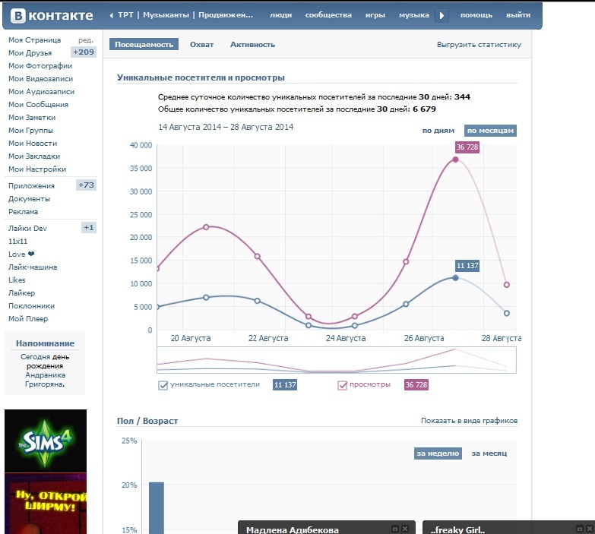Uncheck the просмотры checkbox

(x=342, y=385)
